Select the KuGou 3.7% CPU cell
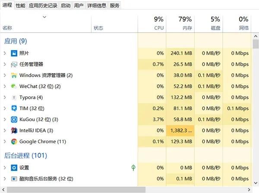 pos(152,119)
